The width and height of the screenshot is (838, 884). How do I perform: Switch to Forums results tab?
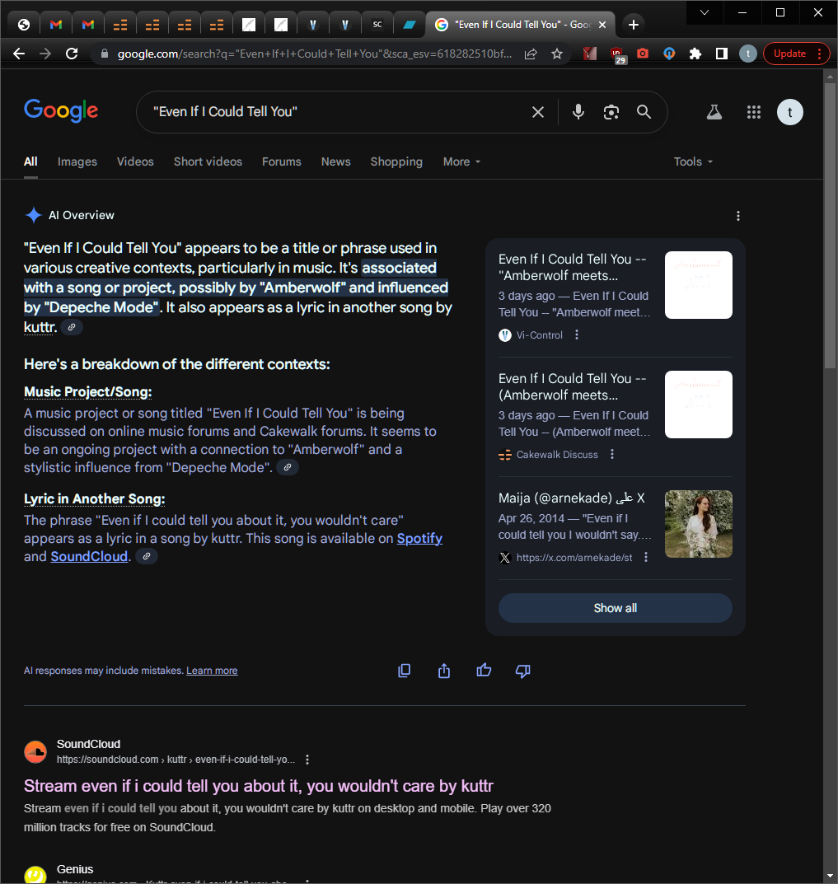click(x=282, y=161)
